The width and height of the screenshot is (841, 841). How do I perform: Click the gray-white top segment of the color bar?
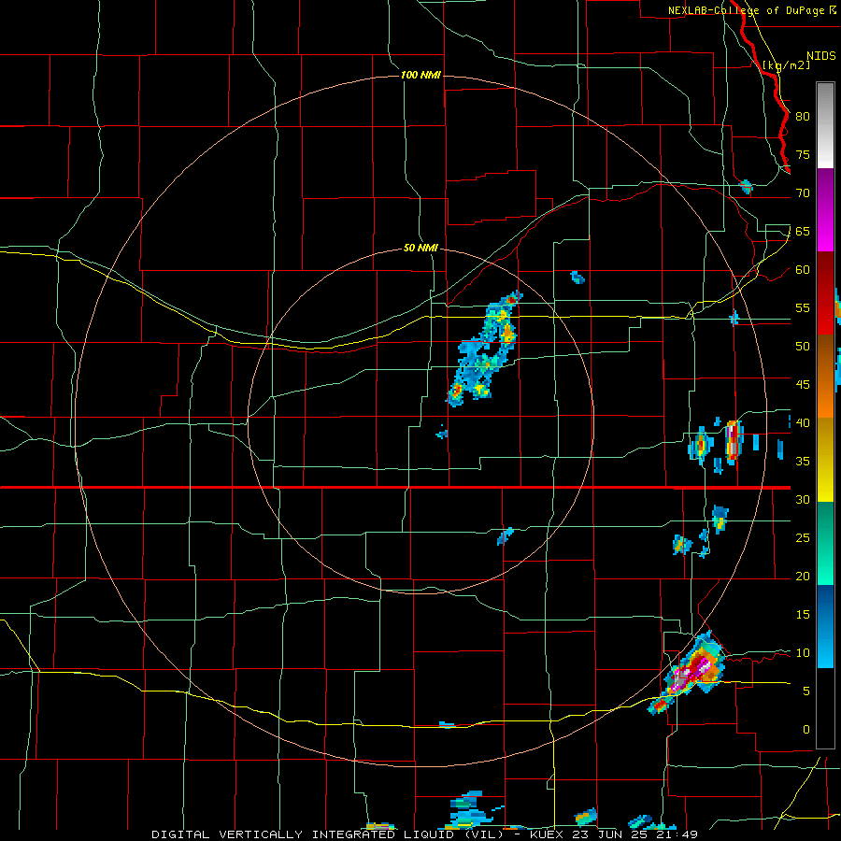click(825, 125)
